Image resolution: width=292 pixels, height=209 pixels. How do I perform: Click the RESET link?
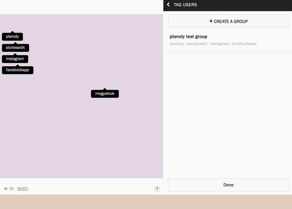pos(23,189)
